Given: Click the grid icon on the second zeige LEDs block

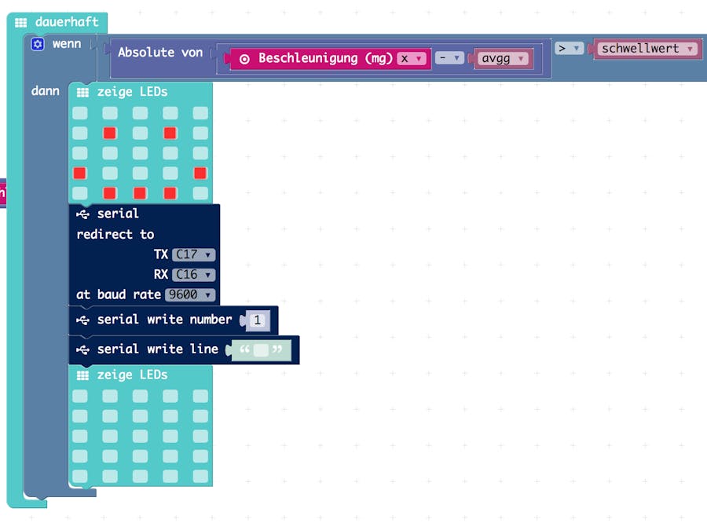Looking at the screenshot, I should click(x=82, y=375).
